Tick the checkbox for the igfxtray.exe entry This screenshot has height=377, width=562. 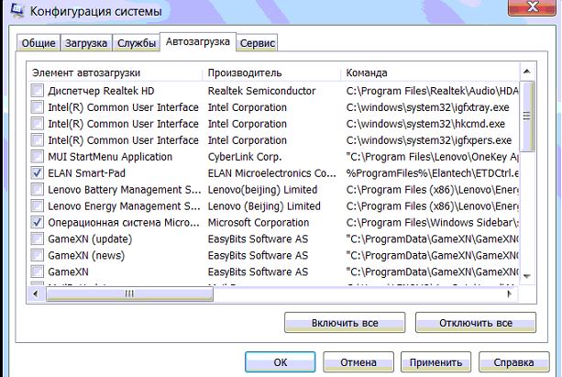click(x=38, y=107)
